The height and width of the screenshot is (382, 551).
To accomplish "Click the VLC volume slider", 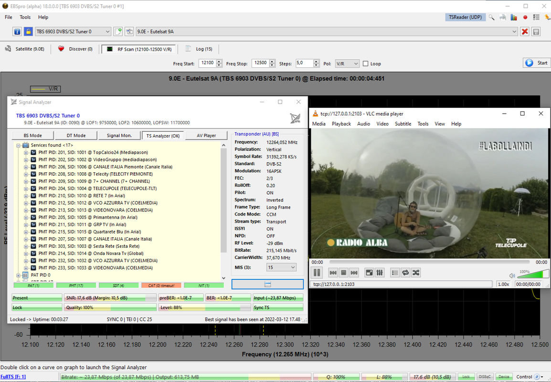I will 533,274.
